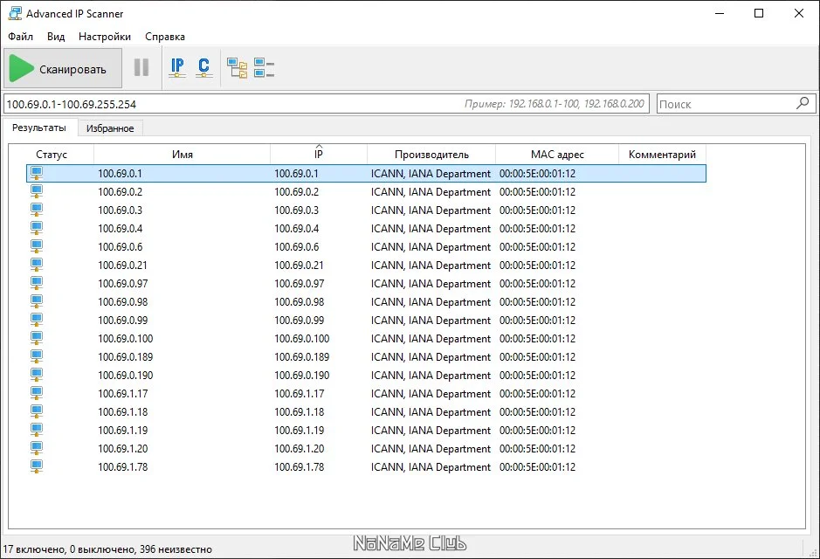
Task: Click name cell 100.69.1.19
Action: (123, 431)
